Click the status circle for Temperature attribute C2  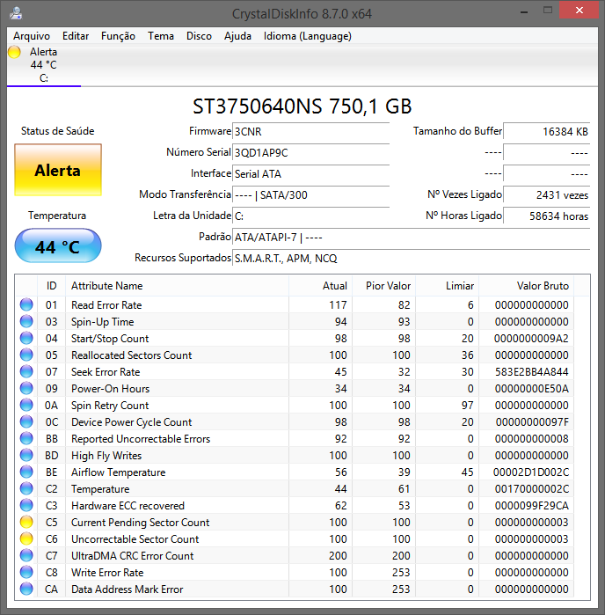pyautogui.click(x=26, y=488)
